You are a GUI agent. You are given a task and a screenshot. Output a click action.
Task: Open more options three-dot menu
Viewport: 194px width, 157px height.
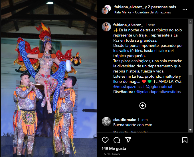pos(185,9)
